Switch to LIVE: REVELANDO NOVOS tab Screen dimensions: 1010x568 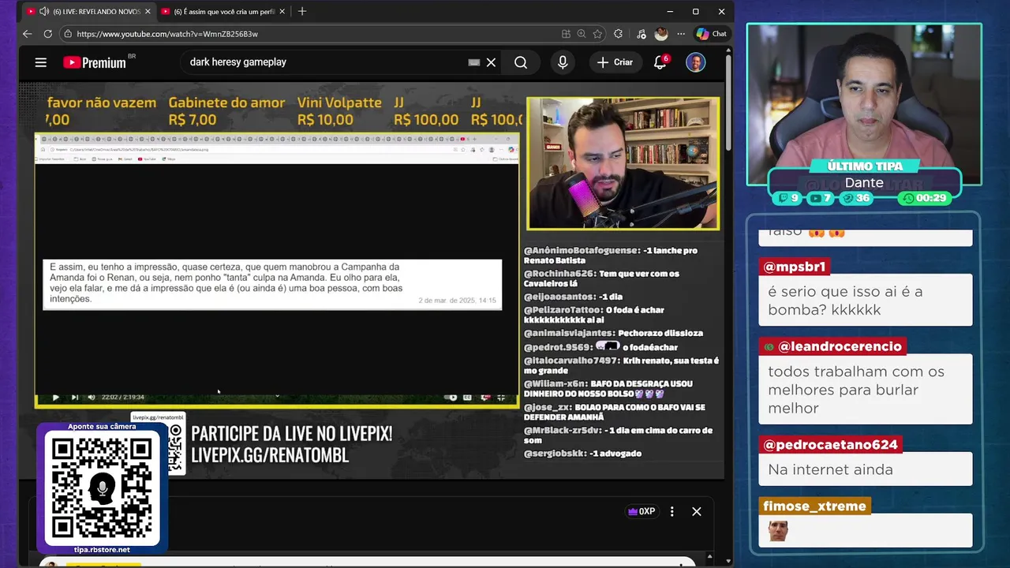click(x=89, y=12)
